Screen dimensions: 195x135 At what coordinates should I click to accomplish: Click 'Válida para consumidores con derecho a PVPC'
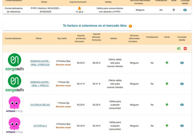109,10
